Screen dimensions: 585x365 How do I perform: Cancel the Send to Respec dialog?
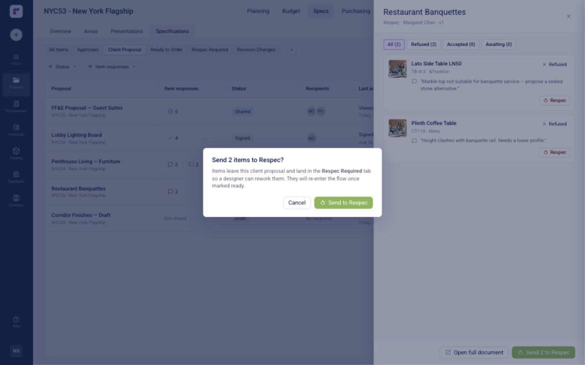pos(297,203)
